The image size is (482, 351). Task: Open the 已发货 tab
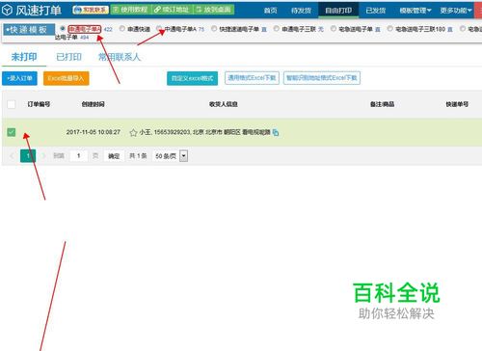coord(375,11)
